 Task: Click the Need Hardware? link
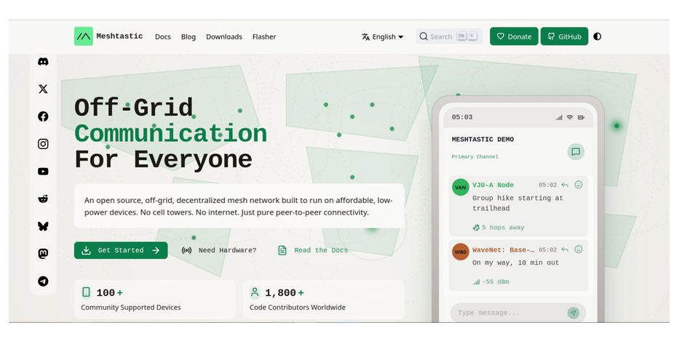click(218, 250)
